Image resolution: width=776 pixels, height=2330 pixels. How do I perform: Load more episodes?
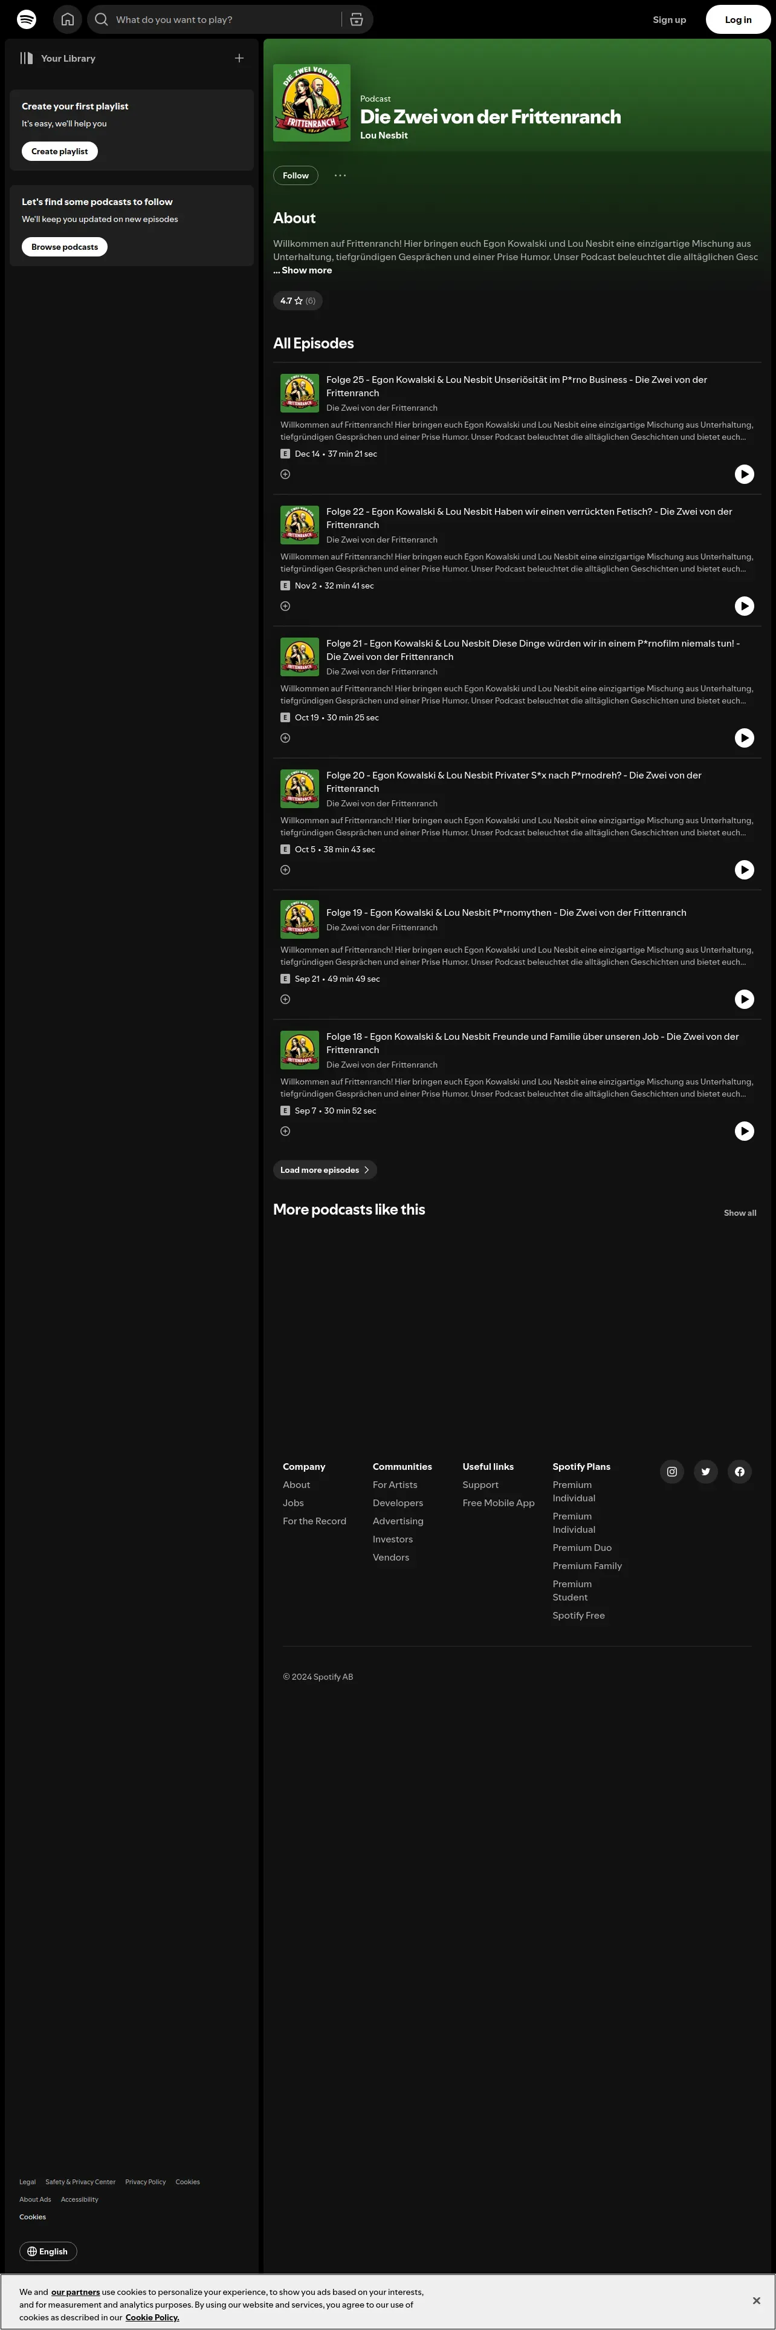[x=325, y=1169]
